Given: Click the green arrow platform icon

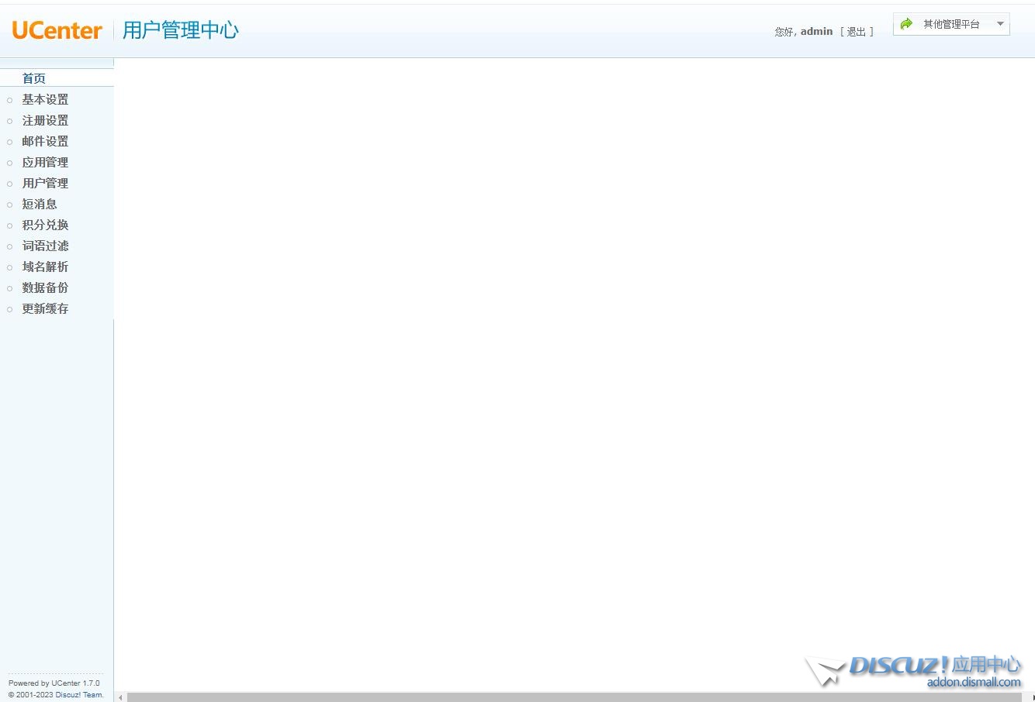Looking at the screenshot, I should coord(906,24).
